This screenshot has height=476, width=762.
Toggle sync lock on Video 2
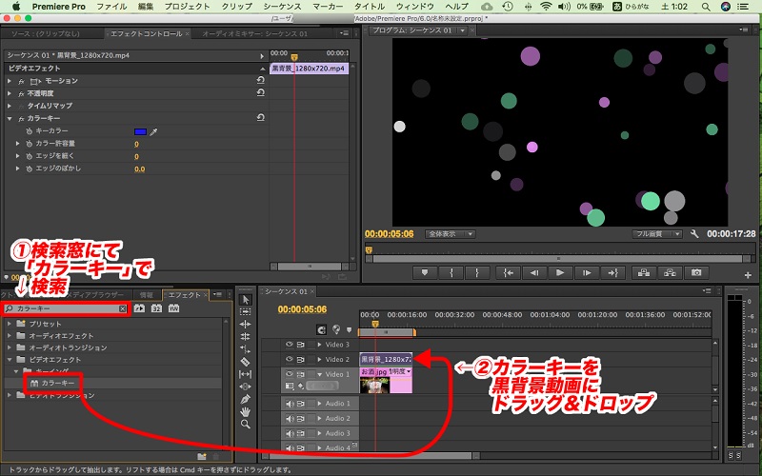tap(301, 360)
